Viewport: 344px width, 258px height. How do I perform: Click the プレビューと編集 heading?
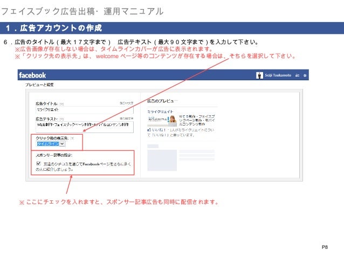point(39,85)
